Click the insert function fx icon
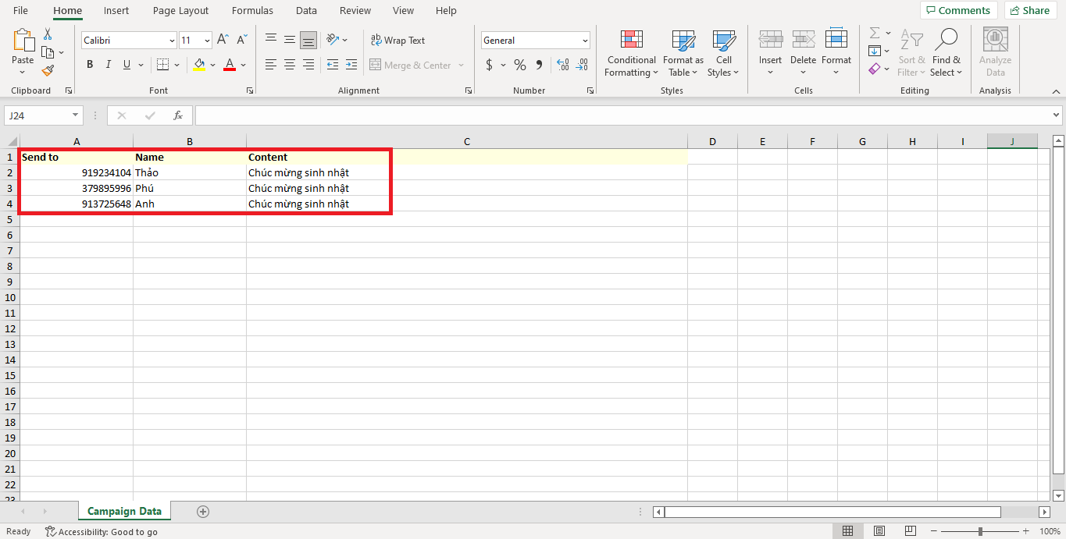 coord(178,115)
